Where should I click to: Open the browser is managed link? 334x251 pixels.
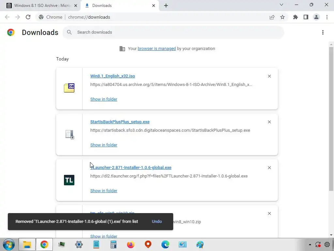[157, 49]
